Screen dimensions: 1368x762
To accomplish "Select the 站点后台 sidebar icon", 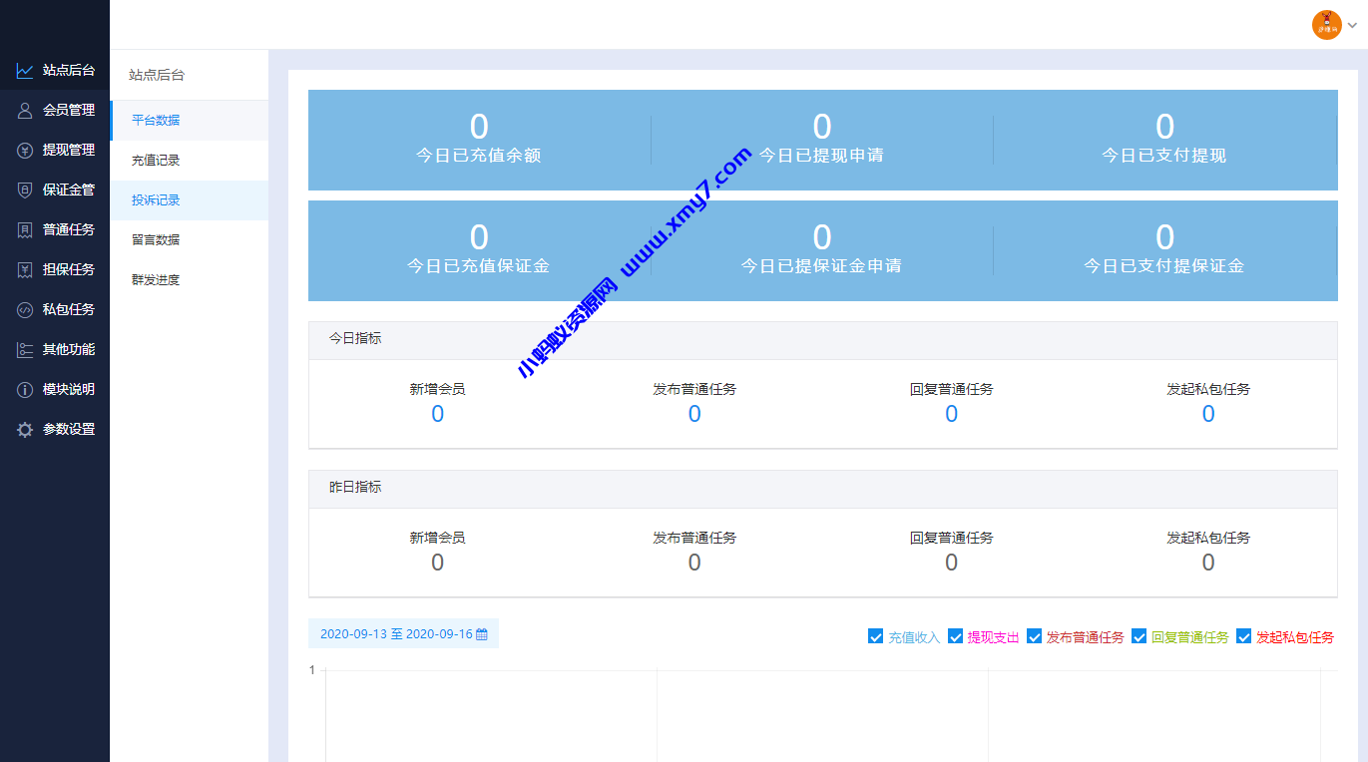I will coord(25,71).
